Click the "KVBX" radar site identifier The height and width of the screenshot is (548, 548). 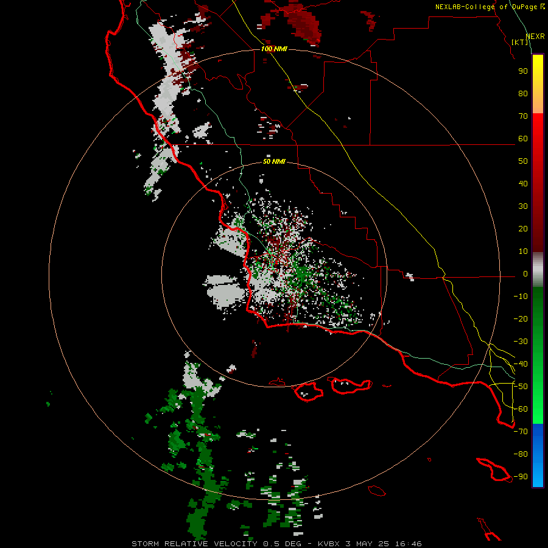click(x=329, y=544)
